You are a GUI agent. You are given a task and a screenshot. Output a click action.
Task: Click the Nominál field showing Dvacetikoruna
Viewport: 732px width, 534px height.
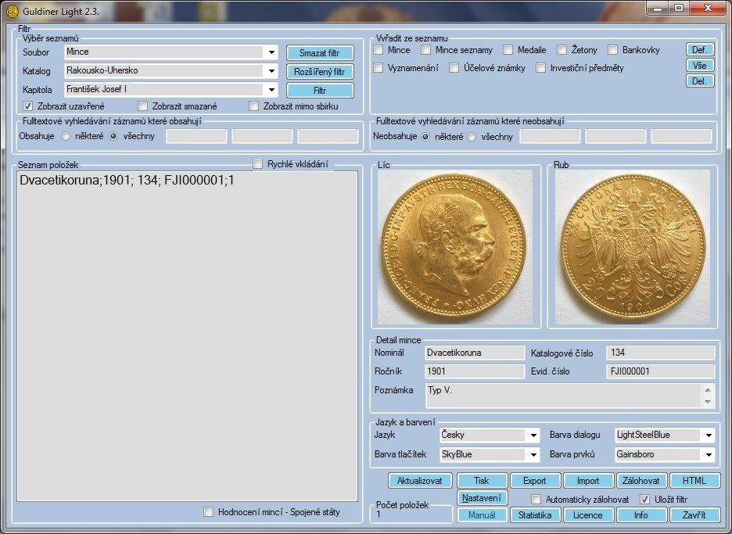coord(474,353)
